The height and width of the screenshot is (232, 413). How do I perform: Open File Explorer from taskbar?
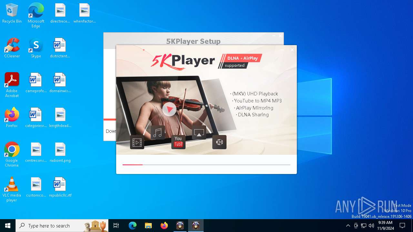click(x=148, y=226)
